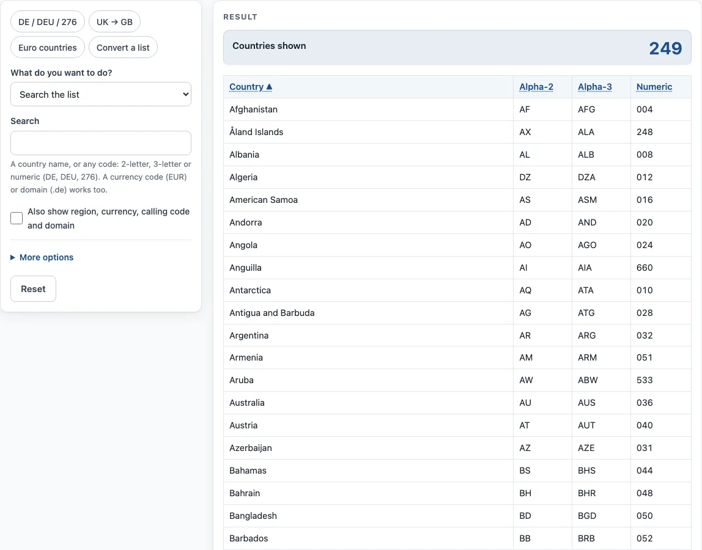
Task: Click numeric code 051 for Armenia
Action: pyautogui.click(x=645, y=358)
